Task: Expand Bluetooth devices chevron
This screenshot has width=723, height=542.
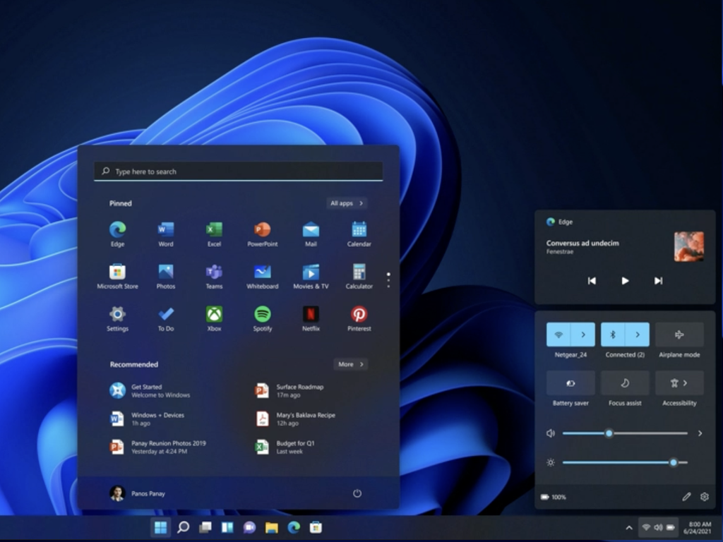Action: point(638,335)
